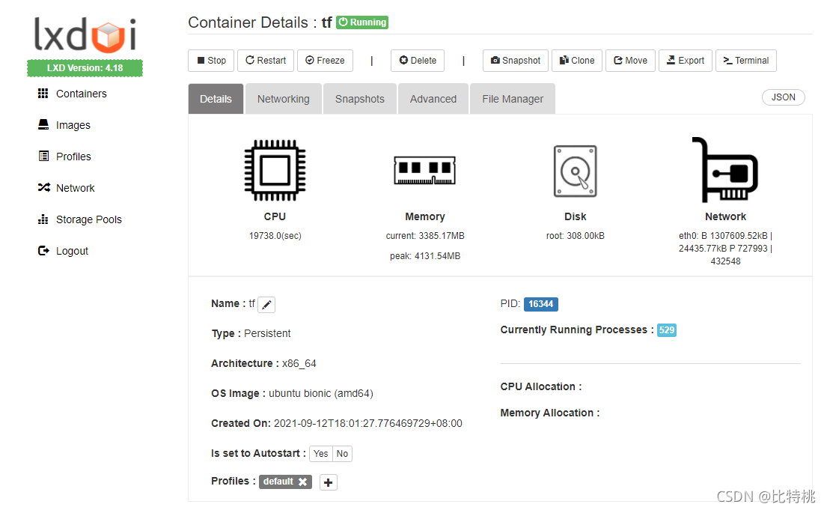Select the Details tab

[x=216, y=99]
